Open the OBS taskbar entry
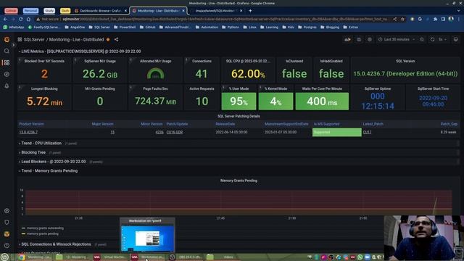The width and height of the screenshot is (464, 261). [x=186, y=257]
